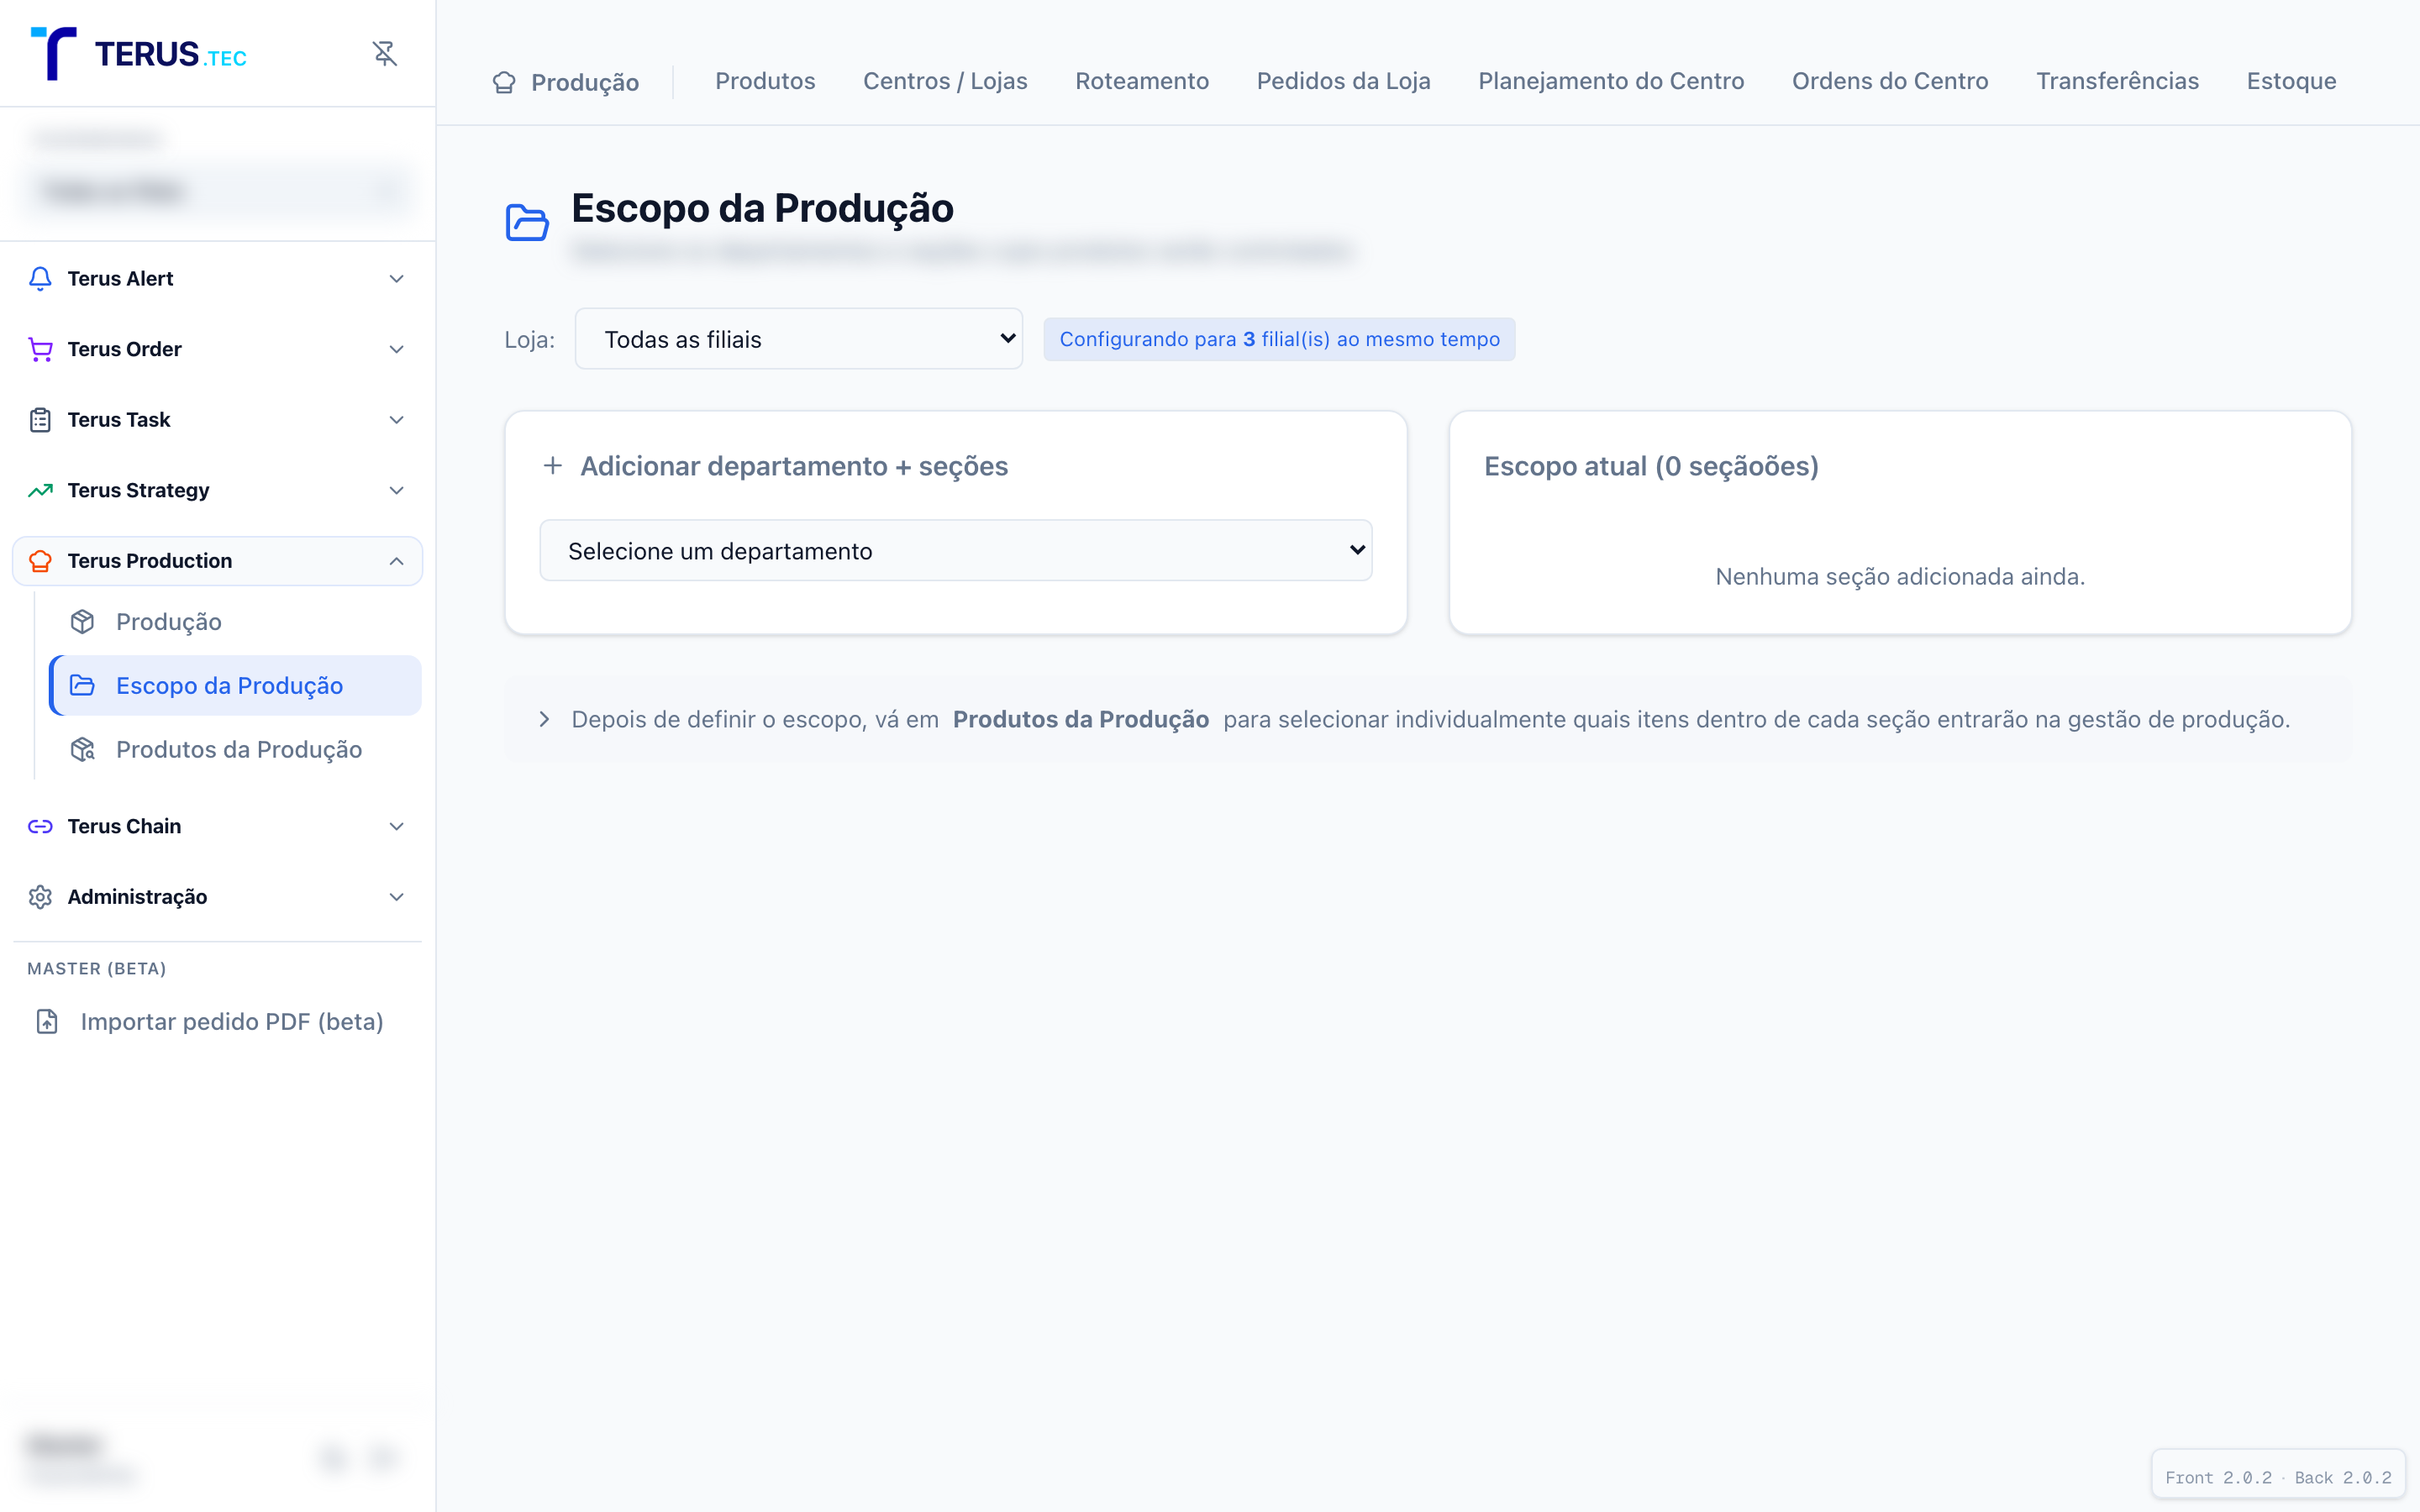Open the Pedidos da Loja tab
The image size is (2420, 1512).
[x=1343, y=81]
